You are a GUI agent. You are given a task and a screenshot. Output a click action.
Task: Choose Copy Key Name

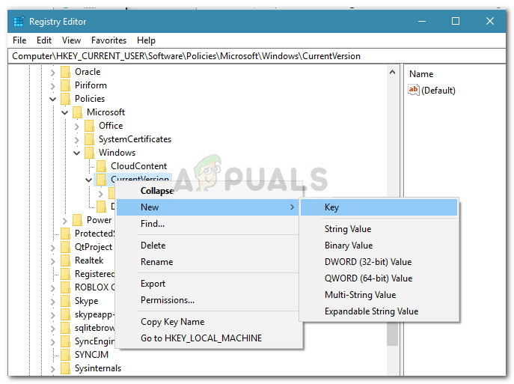coord(208,322)
